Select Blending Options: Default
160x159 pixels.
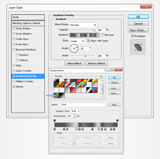tap(28, 23)
